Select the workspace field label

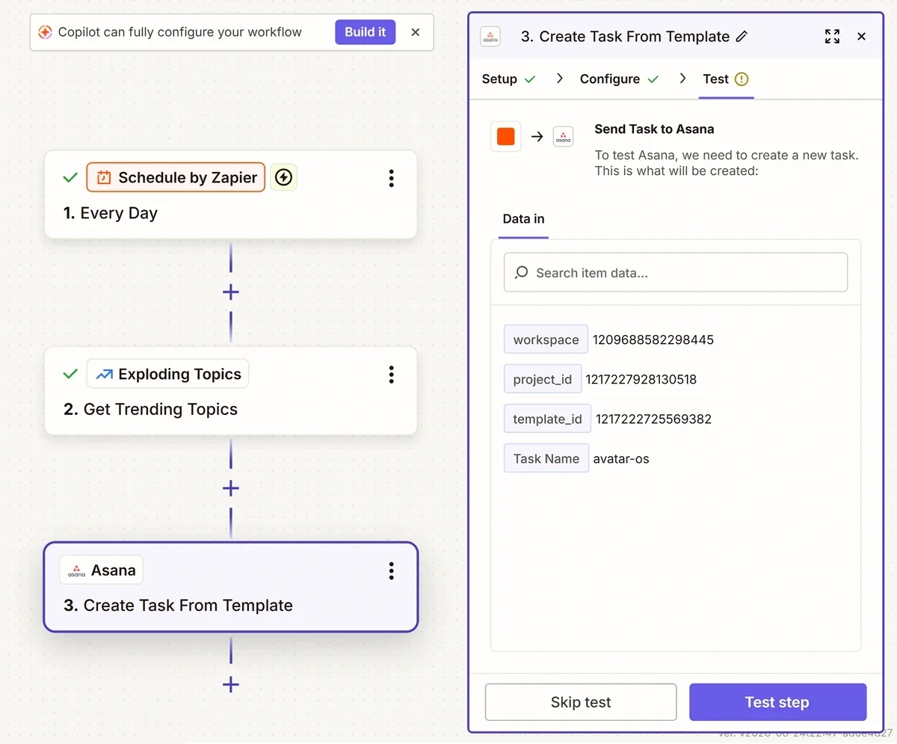[546, 339]
